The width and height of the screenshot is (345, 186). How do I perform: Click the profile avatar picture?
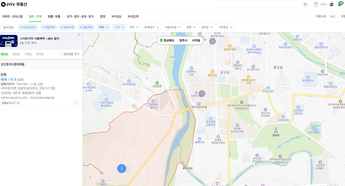316,4
